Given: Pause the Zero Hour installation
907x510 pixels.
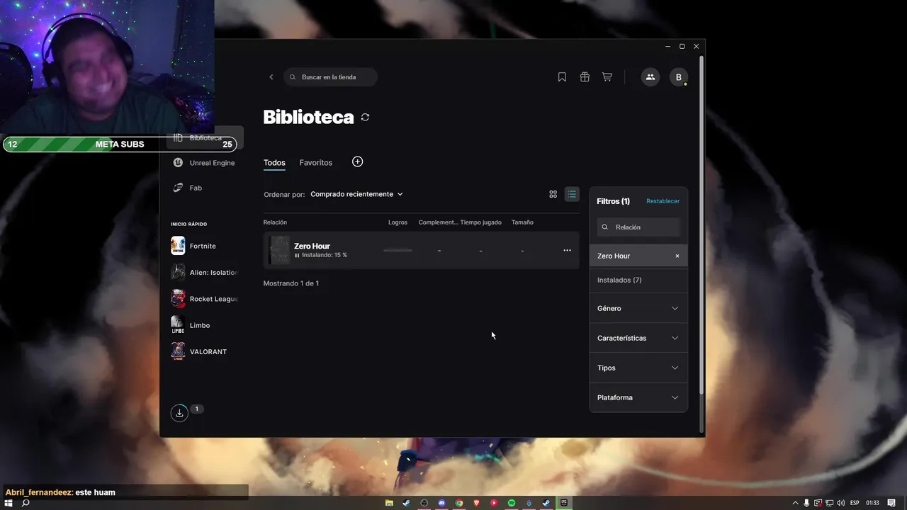Looking at the screenshot, I should click(298, 255).
